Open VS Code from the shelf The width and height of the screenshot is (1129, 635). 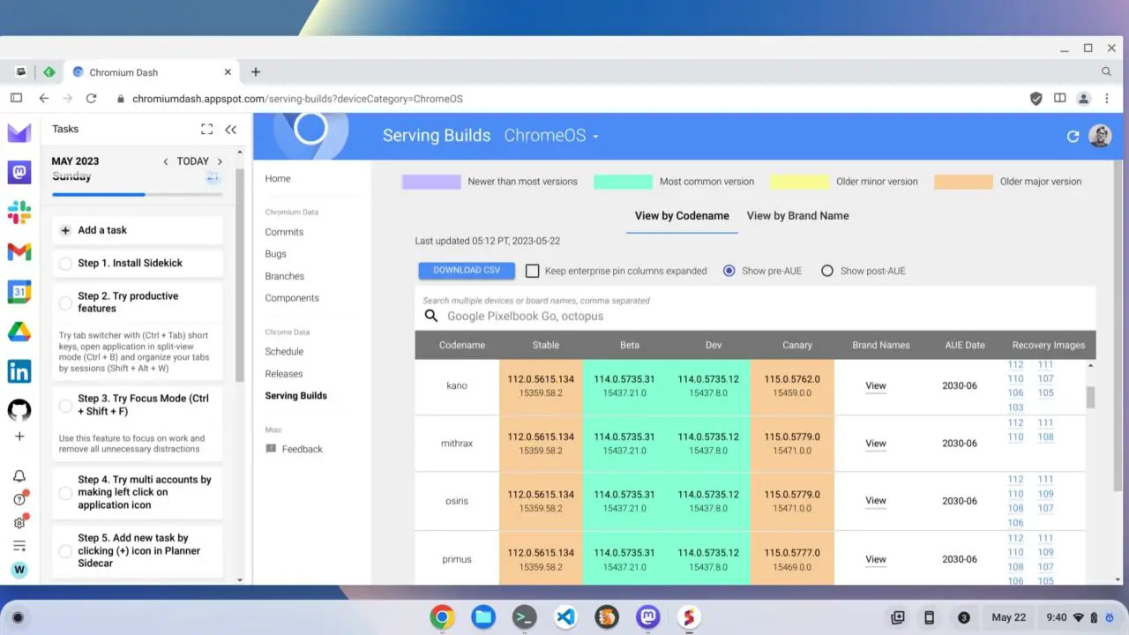564,617
